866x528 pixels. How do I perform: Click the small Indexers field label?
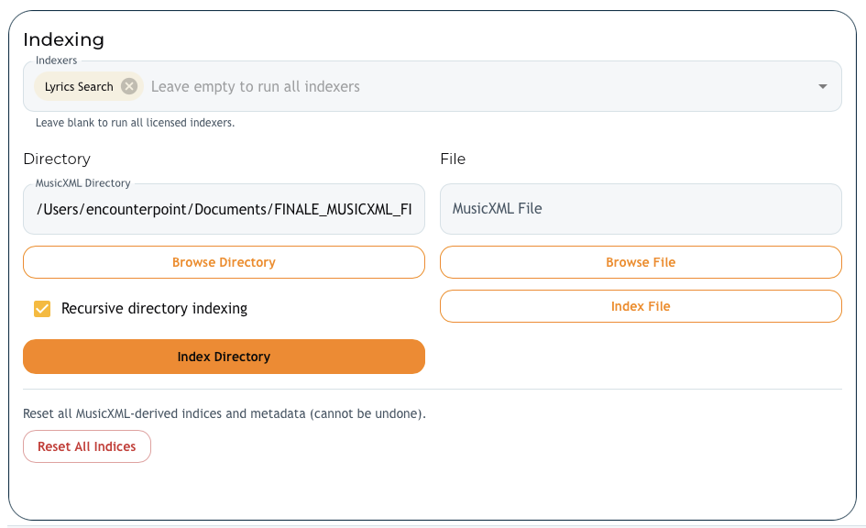tap(56, 60)
